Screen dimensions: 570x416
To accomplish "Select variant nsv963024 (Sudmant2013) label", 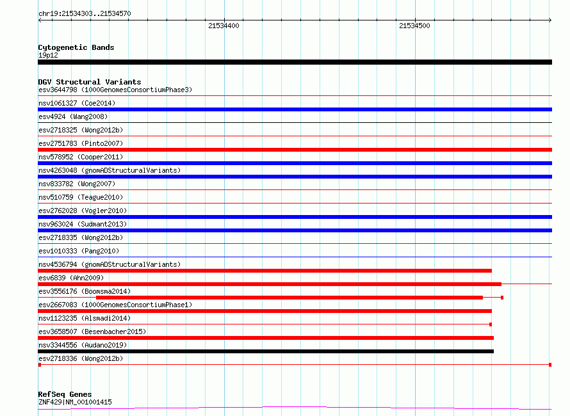I will [x=83, y=224].
